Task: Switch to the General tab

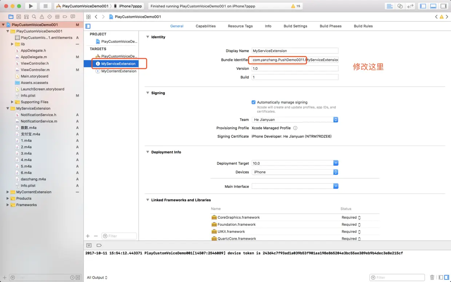Action: pyautogui.click(x=177, y=26)
